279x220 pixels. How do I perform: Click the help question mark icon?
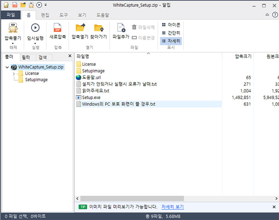pos(275,15)
